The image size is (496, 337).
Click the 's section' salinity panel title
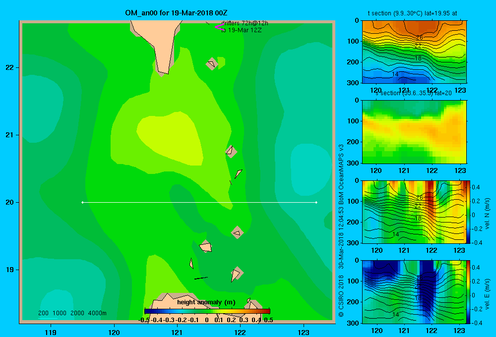click(x=414, y=93)
